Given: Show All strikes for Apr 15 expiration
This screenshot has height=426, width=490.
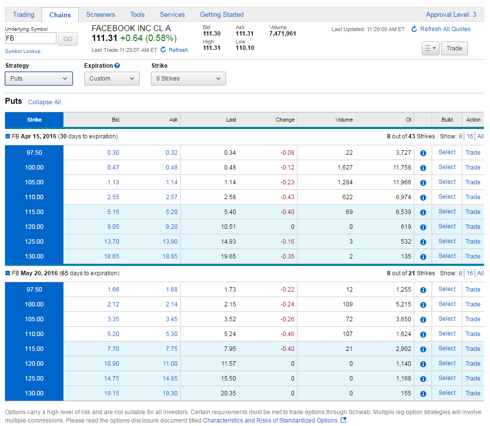Looking at the screenshot, I should (x=480, y=136).
